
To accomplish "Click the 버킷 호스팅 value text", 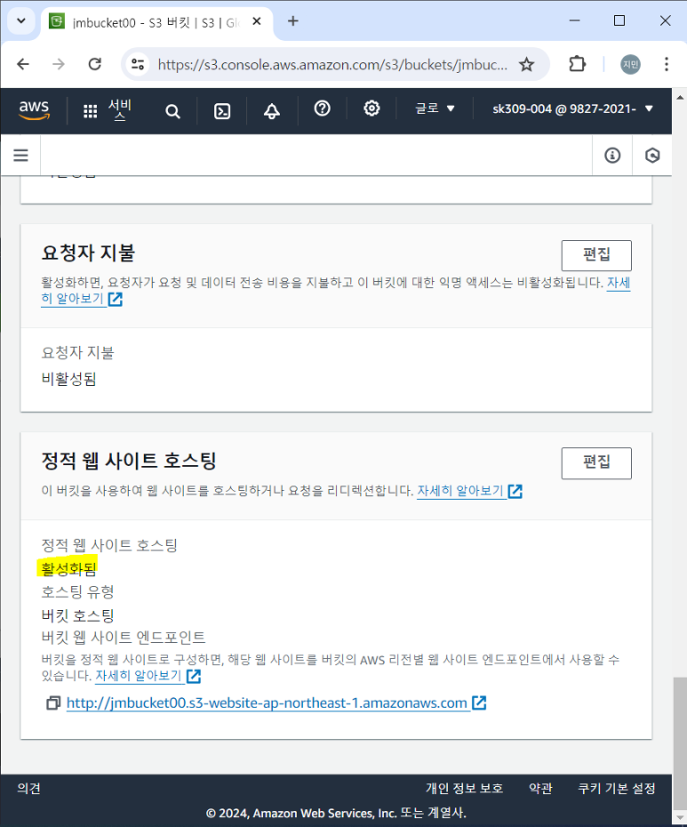I will [77, 615].
